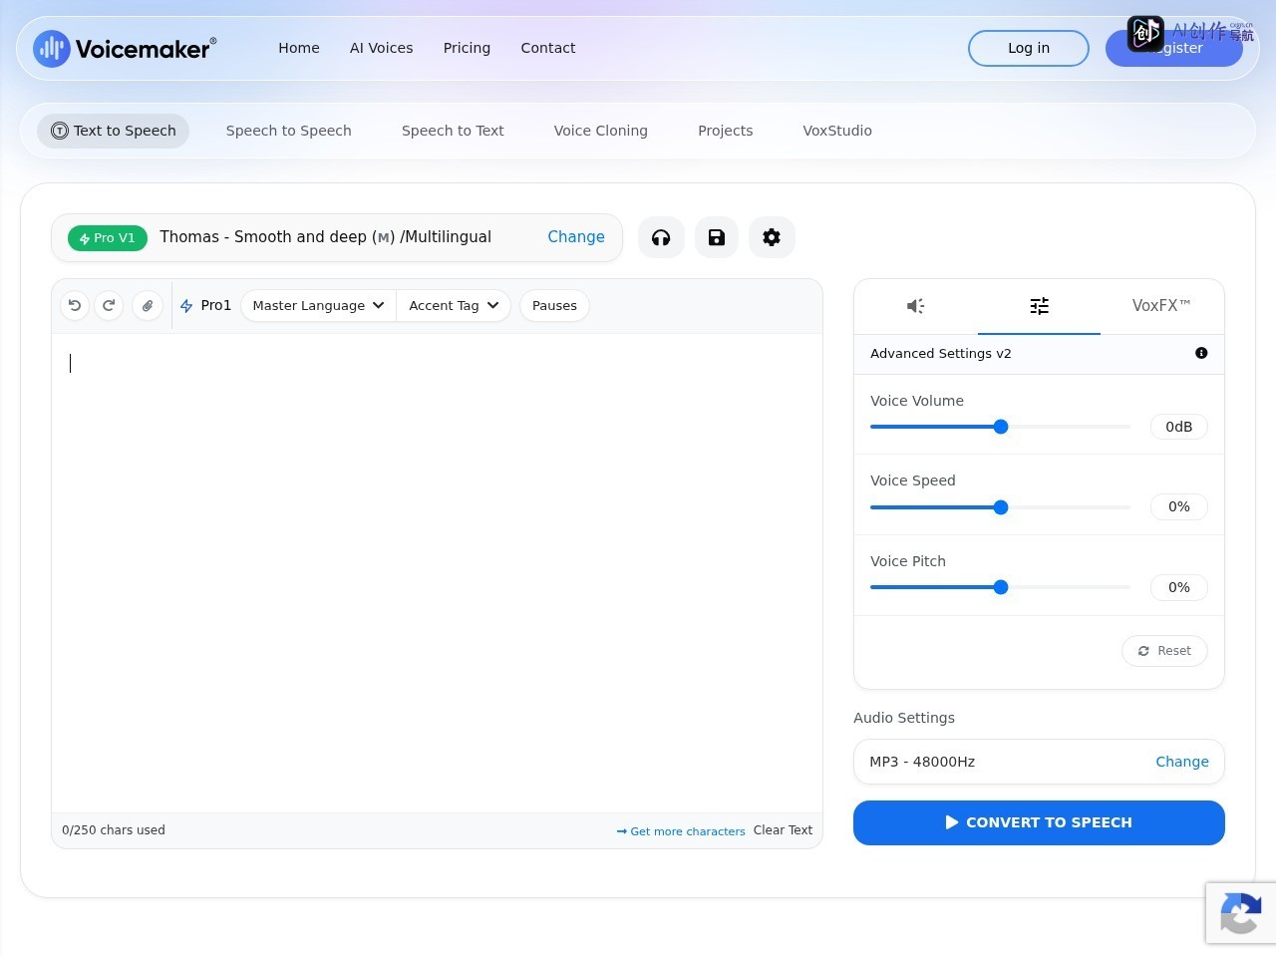Change the MP3 - 48000Hz audio format
The height and width of the screenshot is (957, 1276).
[x=1181, y=762]
